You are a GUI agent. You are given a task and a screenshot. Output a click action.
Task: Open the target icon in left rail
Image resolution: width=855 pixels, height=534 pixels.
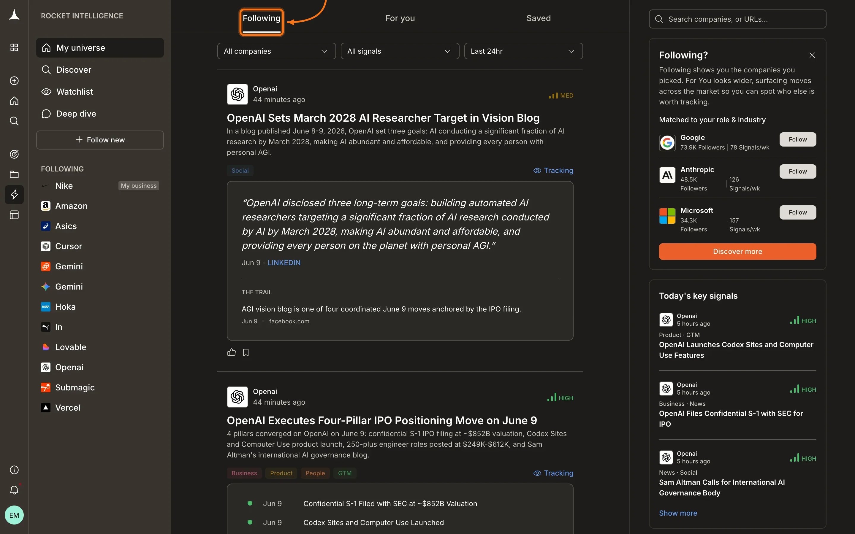tap(14, 154)
